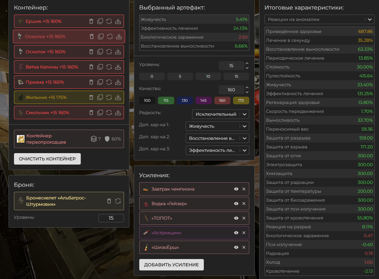The height and width of the screenshot is (279, 379).
Task: Click the ОЧИСТИТЬ КОНТЕЙНЕР button
Action: pos(47,159)
